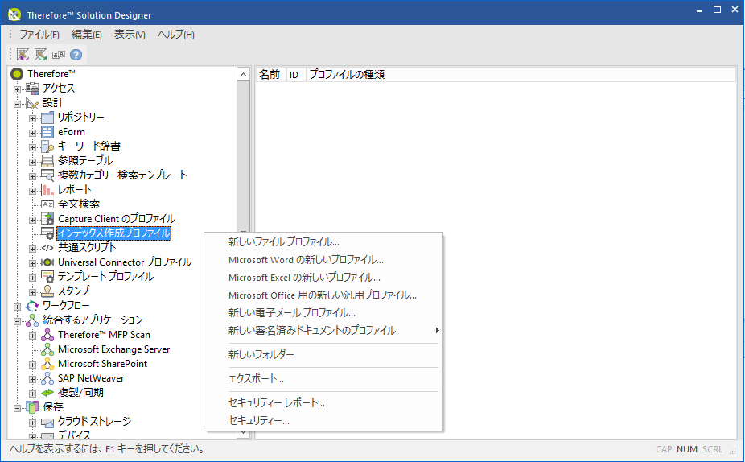The height and width of the screenshot is (462, 745).
Task: Click the Microsoft SharePoint icon
Action: point(47,364)
